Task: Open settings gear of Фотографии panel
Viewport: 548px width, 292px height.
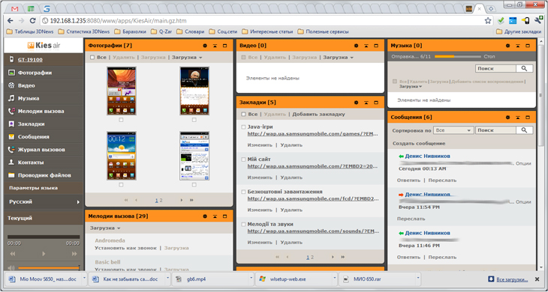Action: coord(205,46)
